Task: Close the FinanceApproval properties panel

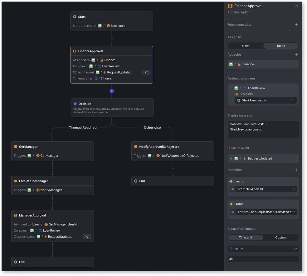Action: 296,6
